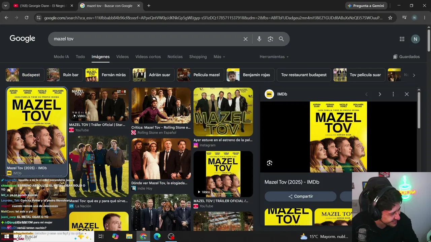Screen dimensions: 431x242
Task: Open Google account avatar beside apps grid
Action: (416, 39)
